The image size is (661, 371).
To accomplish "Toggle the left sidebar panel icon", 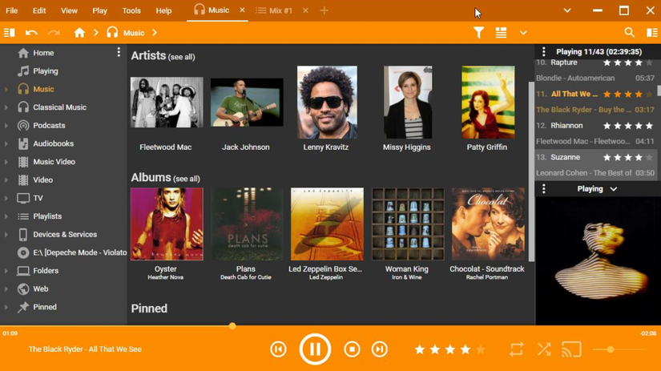I will pyautogui.click(x=10, y=33).
